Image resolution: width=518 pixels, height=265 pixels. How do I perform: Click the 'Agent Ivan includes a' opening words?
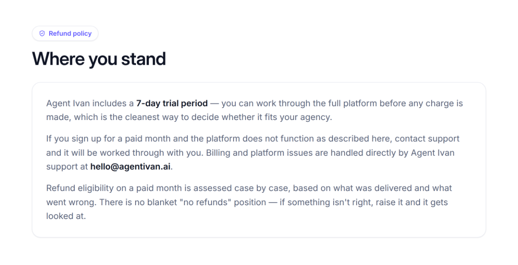coord(90,104)
